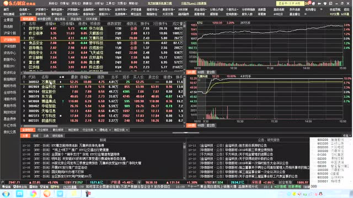This screenshot has width=353, height=198.
Task: Open the message mailbox icon with red badge
Action: (x=308, y=3)
